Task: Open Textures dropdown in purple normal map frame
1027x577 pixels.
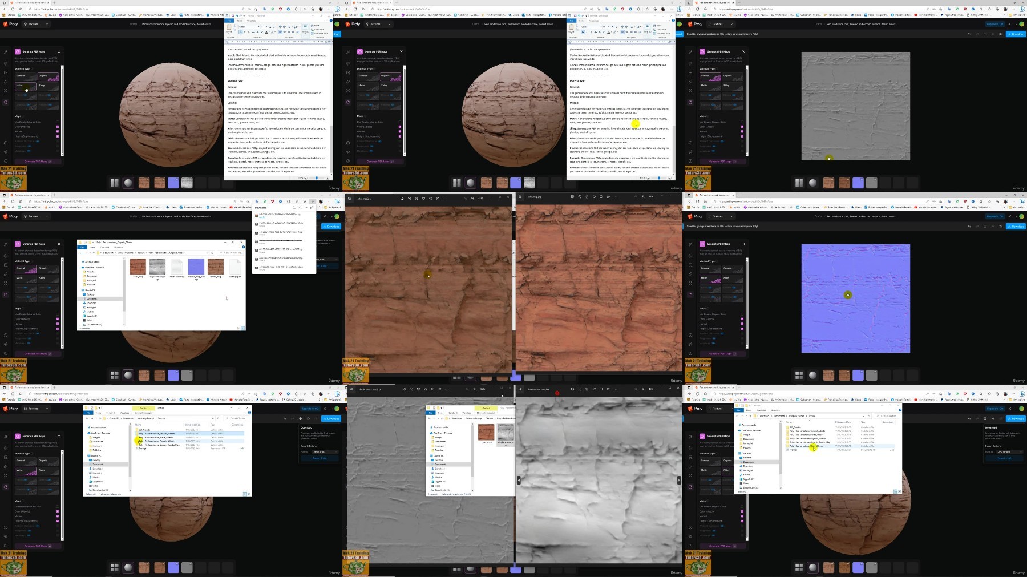Action: click(720, 216)
